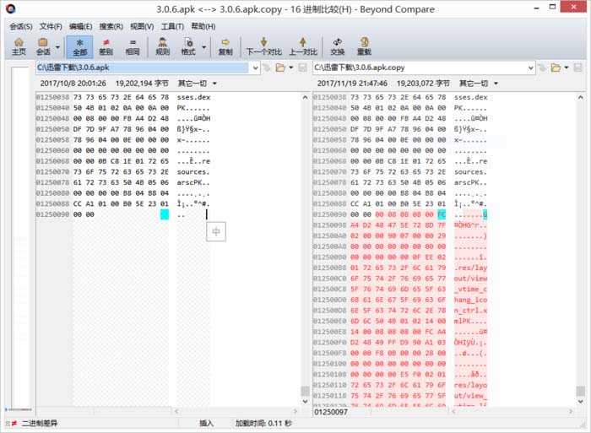Screen dimensions: 591x433
Task: Click the right sync arrow icon beside path
Action: [x=542, y=68]
